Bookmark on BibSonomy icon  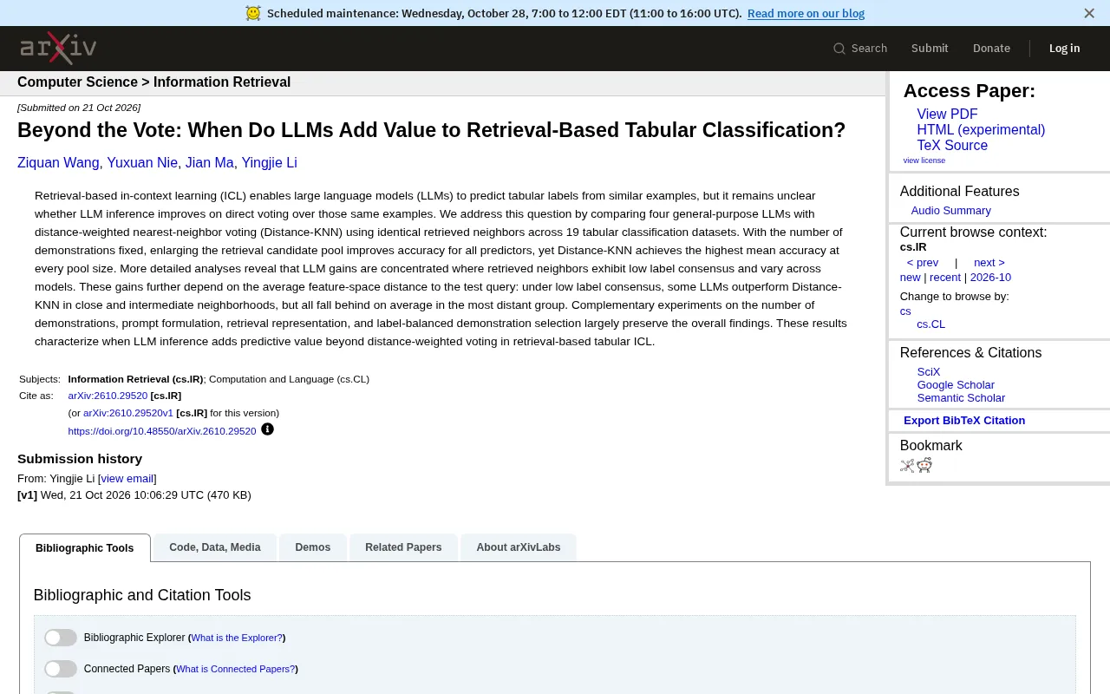coord(907,465)
